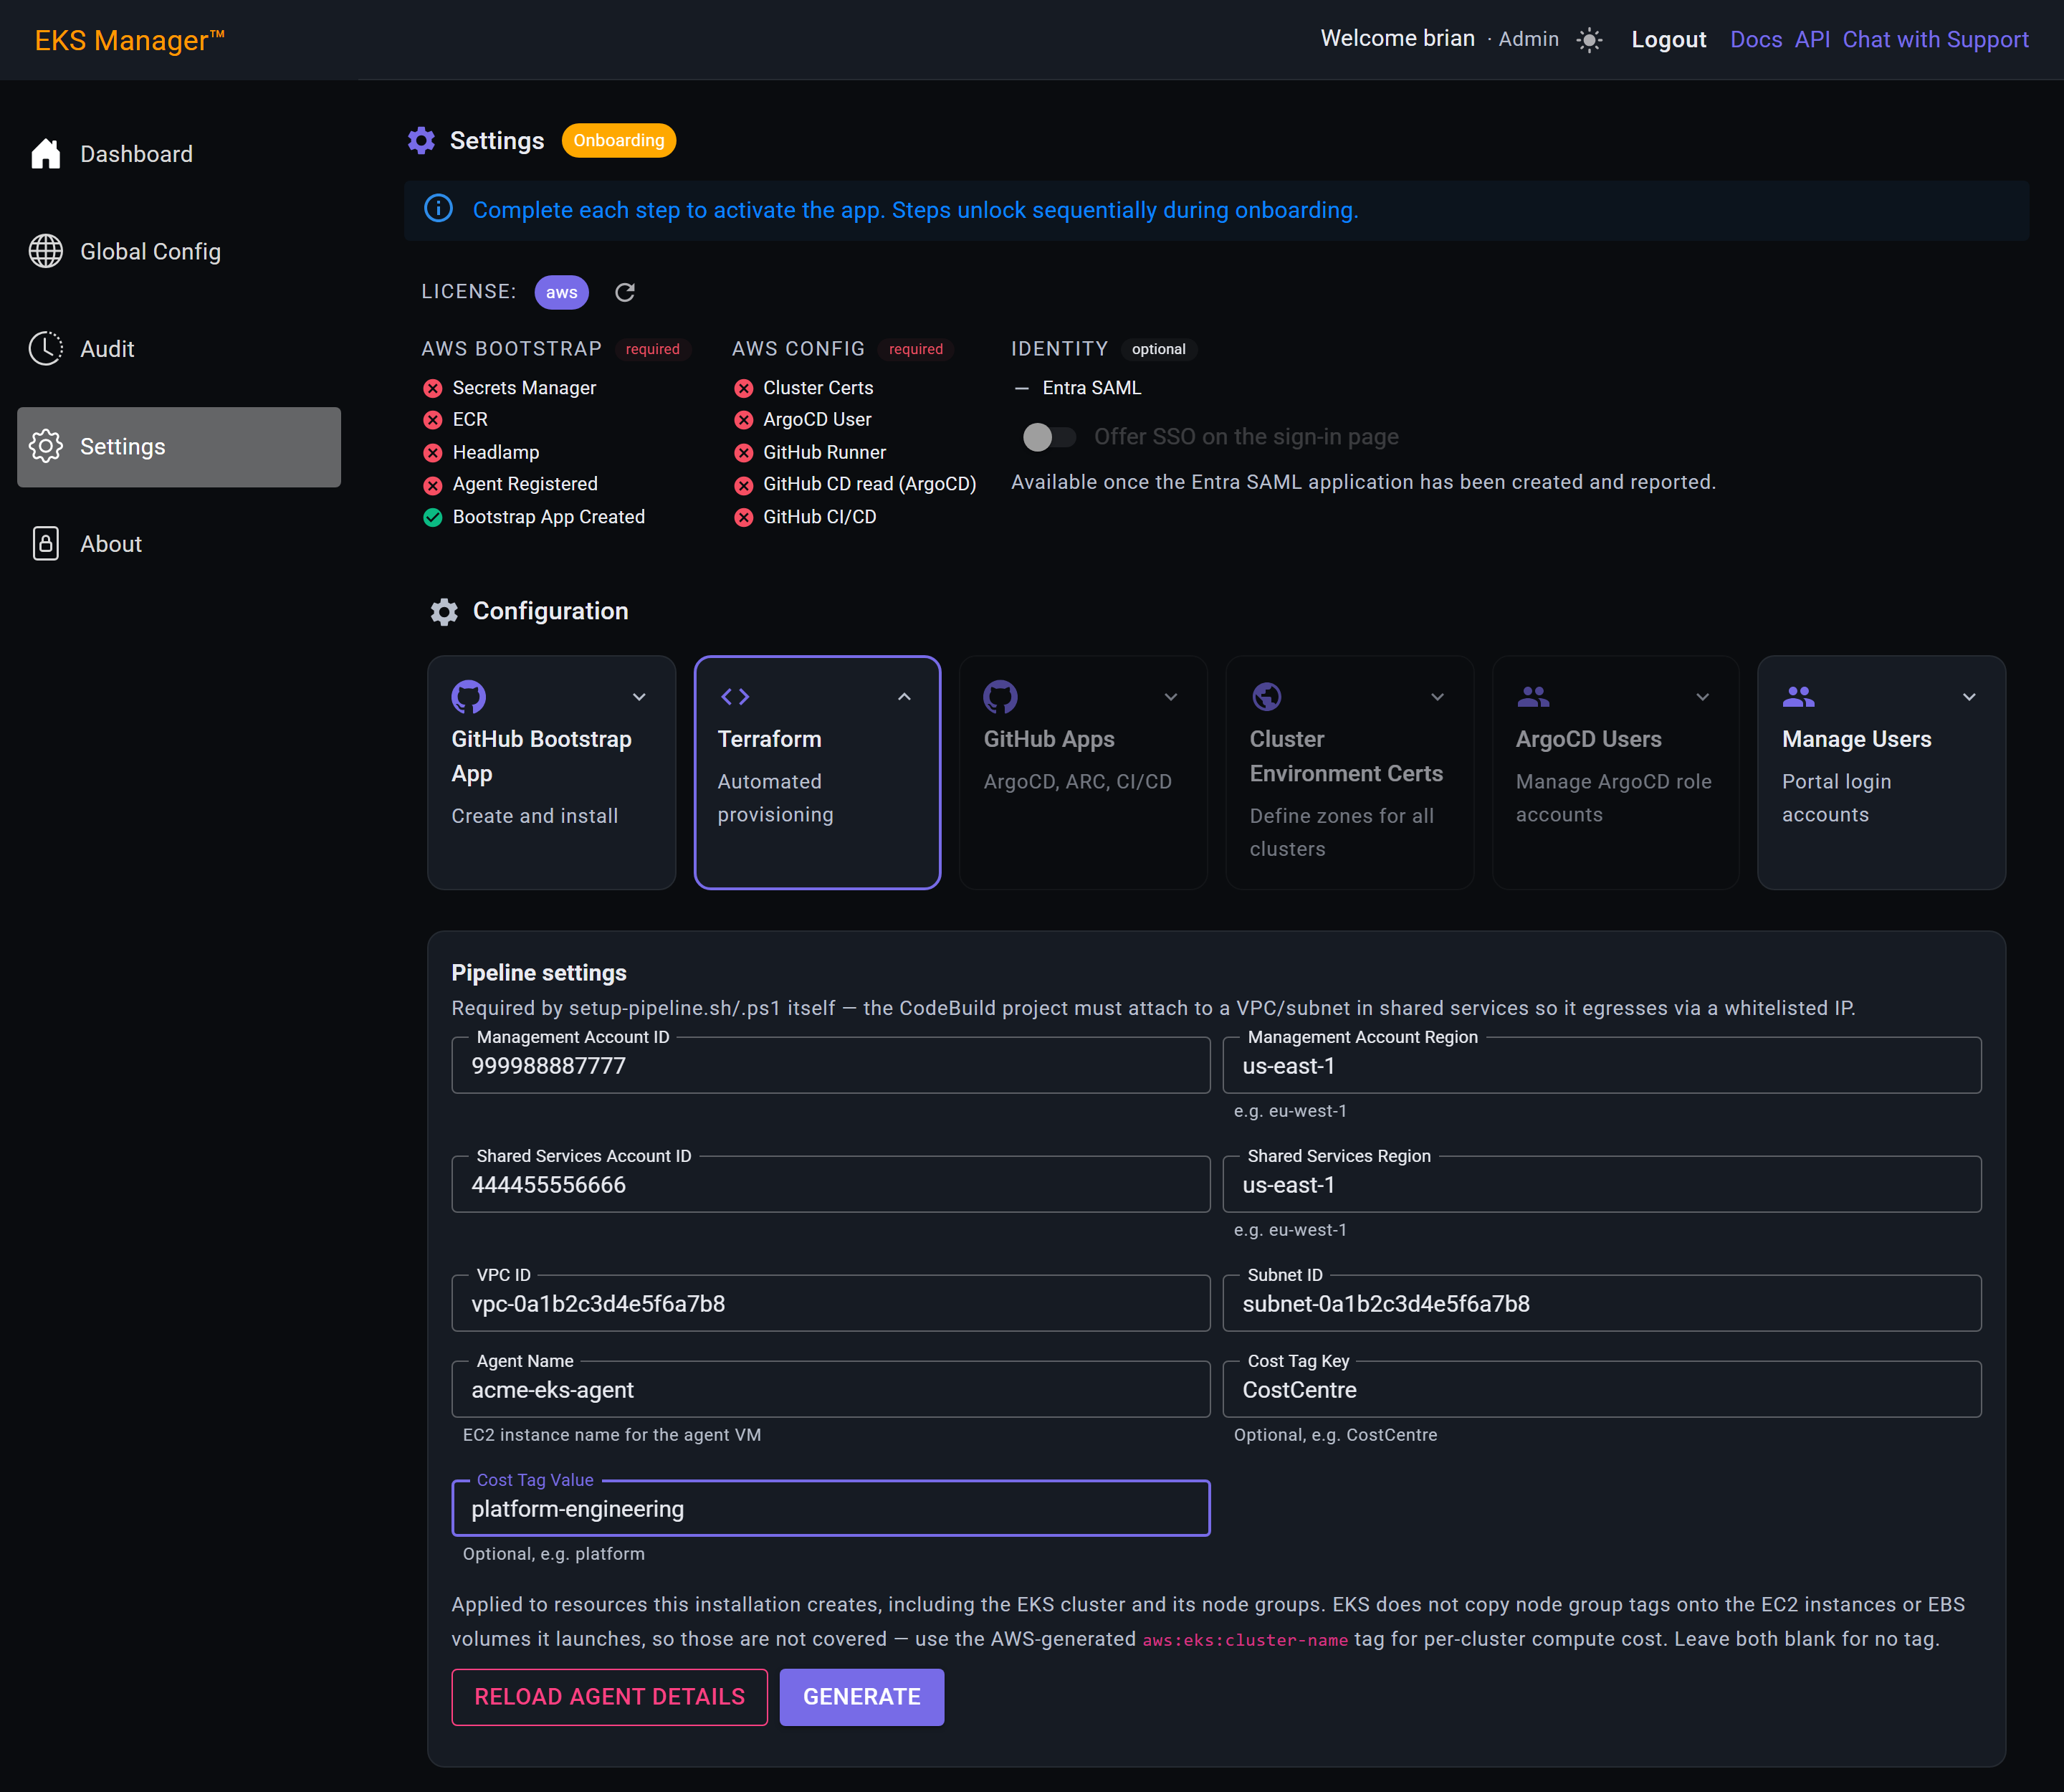Toggle light/dark theme sun icon
This screenshot has width=2064, height=1792.
[x=1589, y=40]
